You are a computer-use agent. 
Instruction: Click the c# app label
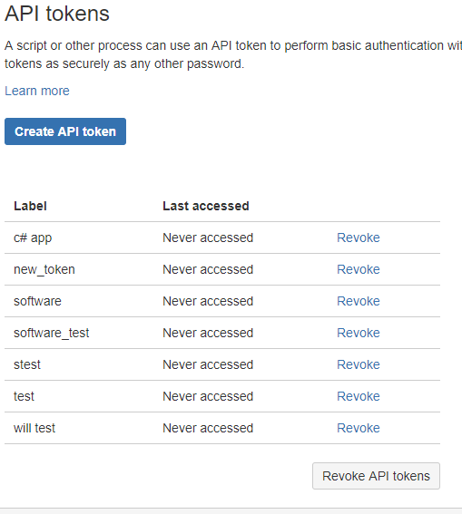(x=33, y=238)
